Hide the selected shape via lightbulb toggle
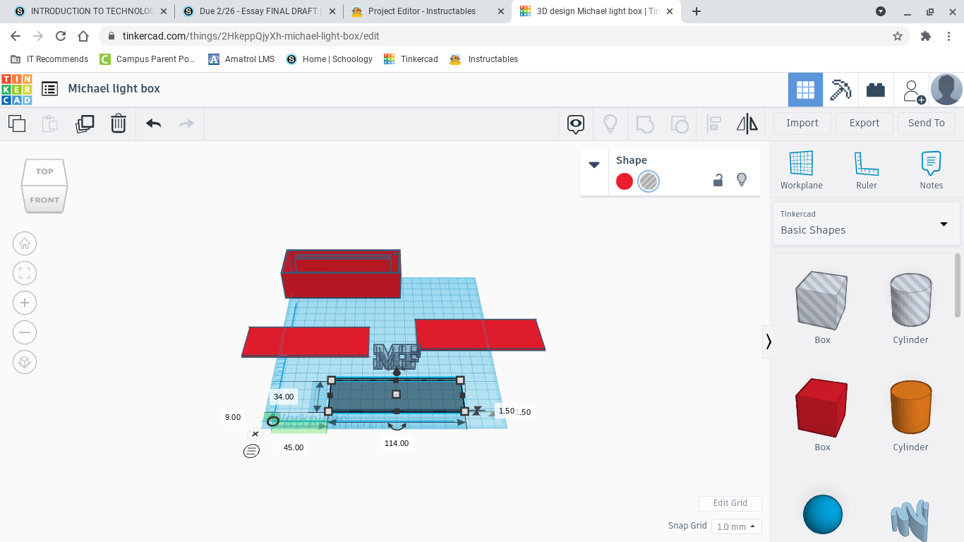The image size is (964, 542). (742, 181)
